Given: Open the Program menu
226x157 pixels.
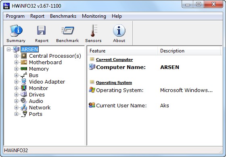Looking at the screenshot, I should [15, 16].
